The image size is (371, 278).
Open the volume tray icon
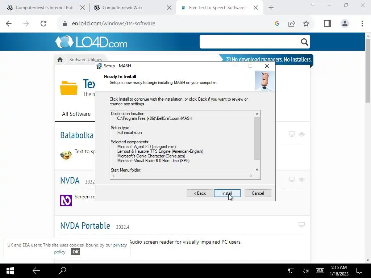pyautogui.click(x=305, y=271)
